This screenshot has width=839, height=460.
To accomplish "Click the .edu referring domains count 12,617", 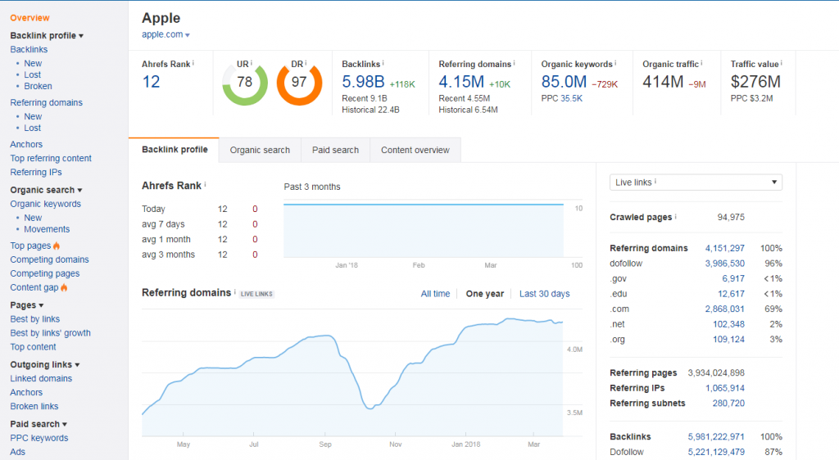I will (731, 295).
